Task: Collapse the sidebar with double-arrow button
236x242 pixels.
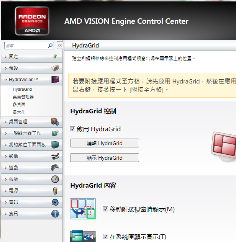Action: click(x=60, y=45)
